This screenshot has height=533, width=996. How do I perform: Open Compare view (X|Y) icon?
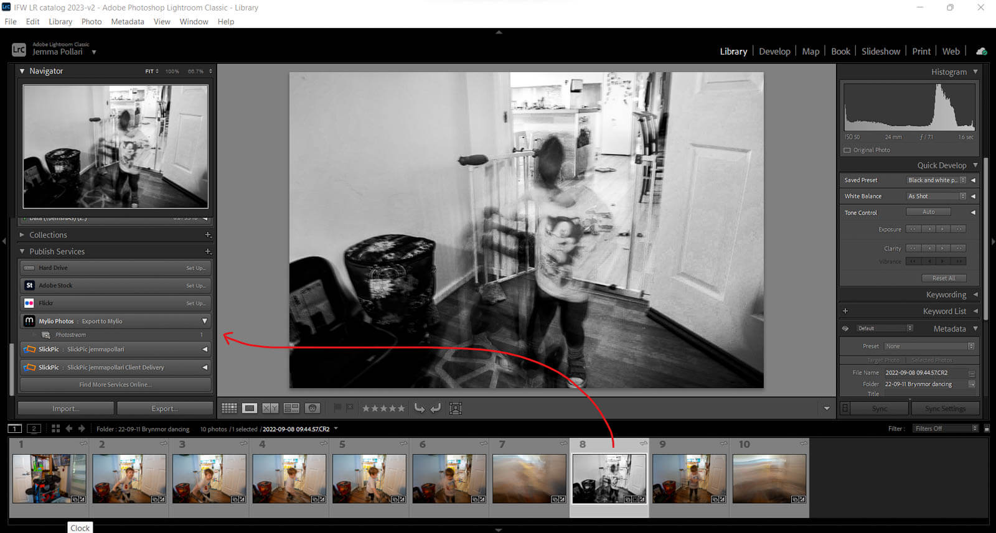(270, 408)
